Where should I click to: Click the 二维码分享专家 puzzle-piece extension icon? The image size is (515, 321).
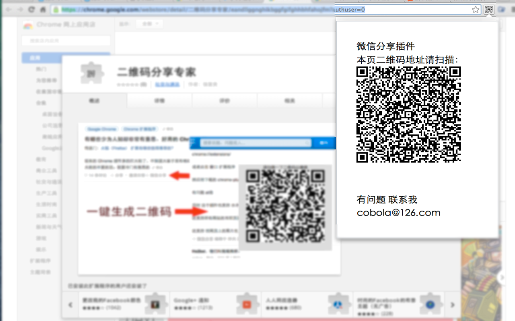(x=92, y=73)
